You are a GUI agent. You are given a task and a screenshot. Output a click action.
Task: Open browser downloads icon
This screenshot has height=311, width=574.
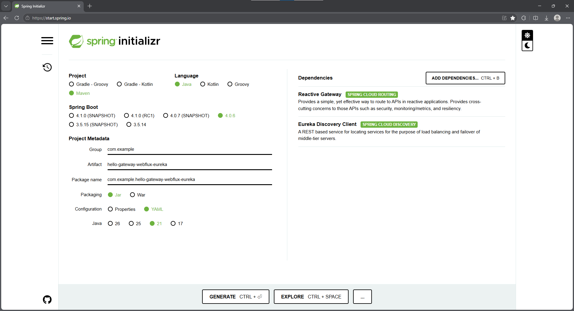click(x=546, y=18)
